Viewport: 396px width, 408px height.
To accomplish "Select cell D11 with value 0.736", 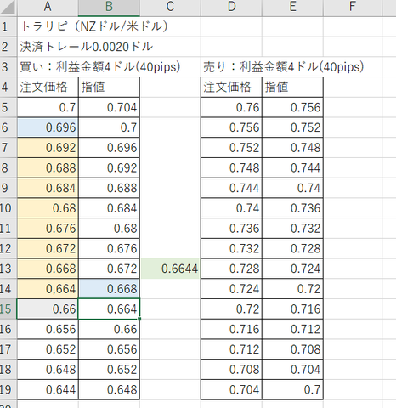I will tap(231, 229).
